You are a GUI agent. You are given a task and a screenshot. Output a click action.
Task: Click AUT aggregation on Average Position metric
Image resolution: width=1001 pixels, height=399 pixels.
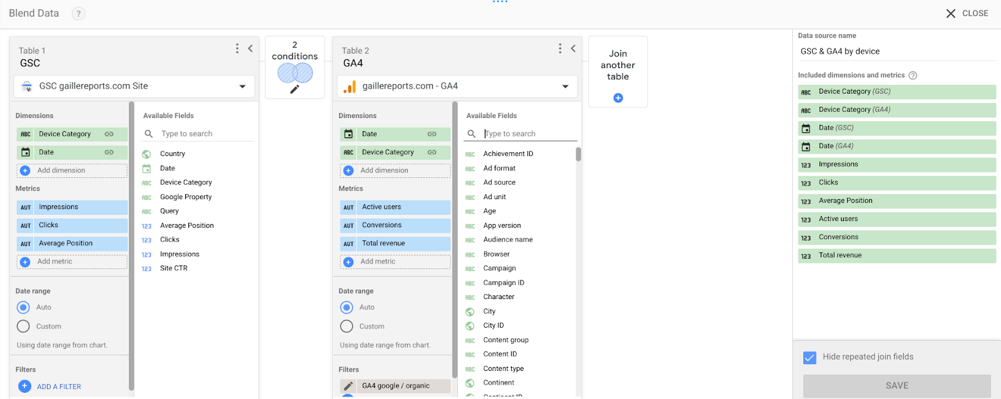pyautogui.click(x=26, y=244)
